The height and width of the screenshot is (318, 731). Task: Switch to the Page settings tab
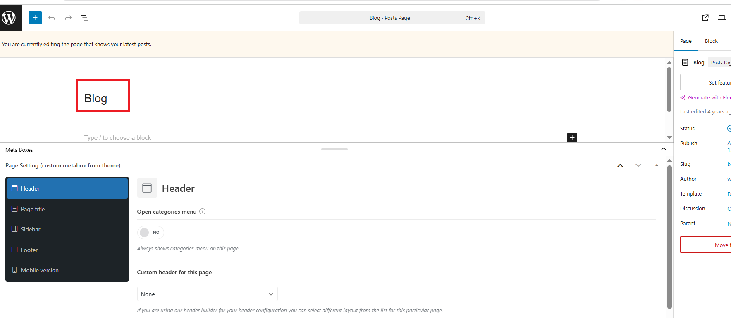click(x=686, y=41)
